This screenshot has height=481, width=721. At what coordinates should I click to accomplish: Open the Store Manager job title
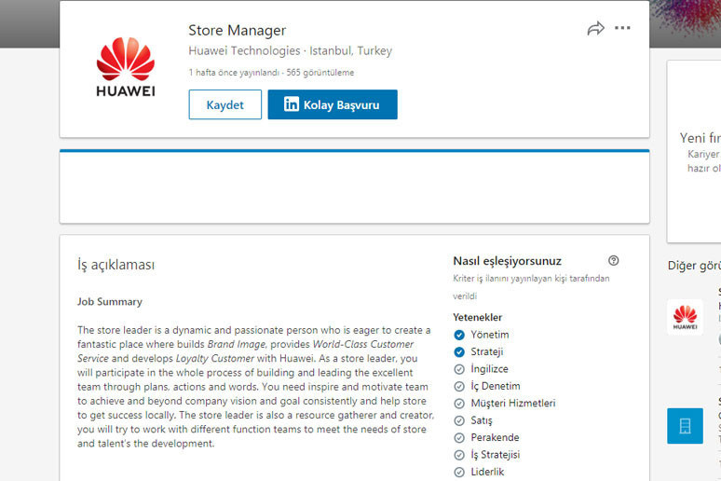coord(238,31)
